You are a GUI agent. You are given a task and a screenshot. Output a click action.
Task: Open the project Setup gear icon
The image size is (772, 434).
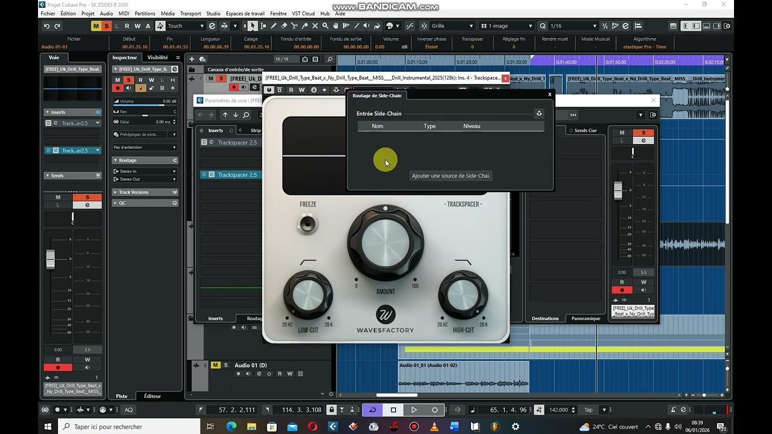click(x=727, y=26)
